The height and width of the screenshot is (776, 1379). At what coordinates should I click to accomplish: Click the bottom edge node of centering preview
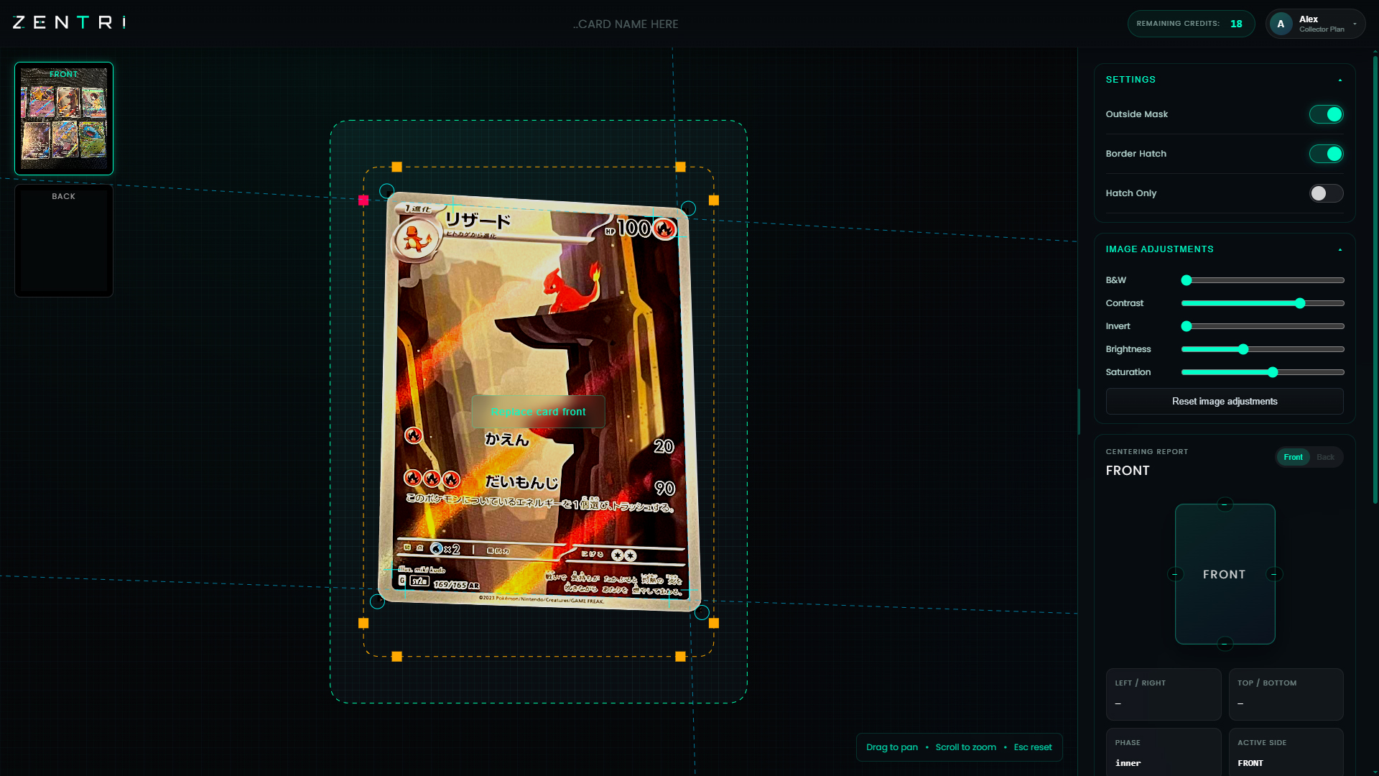[1225, 644]
